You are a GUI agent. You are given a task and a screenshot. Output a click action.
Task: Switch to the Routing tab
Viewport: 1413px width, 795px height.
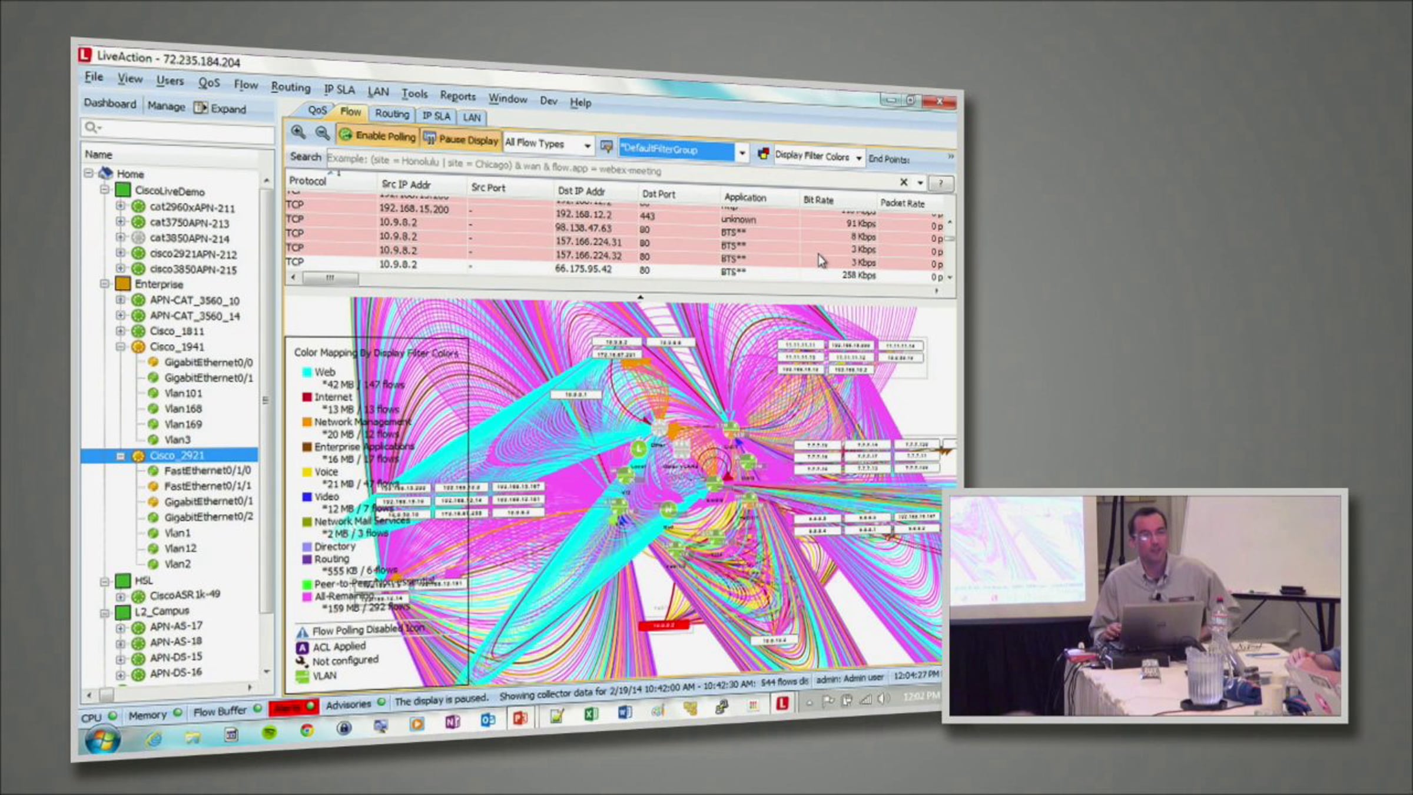coord(392,114)
